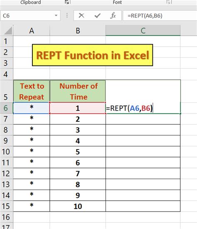Click cell B7 with value 2
The height and width of the screenshot is (229, 197).
point(78,119)
